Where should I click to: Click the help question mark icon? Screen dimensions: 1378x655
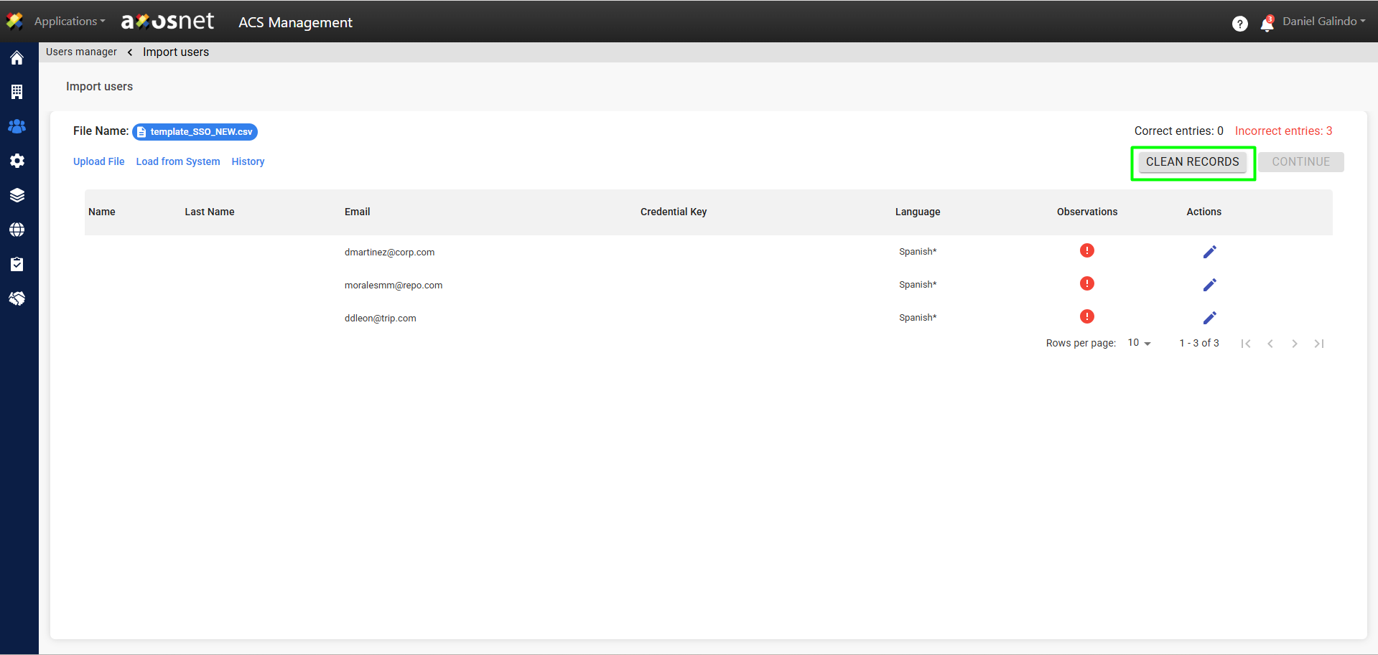pos(1239,24)
